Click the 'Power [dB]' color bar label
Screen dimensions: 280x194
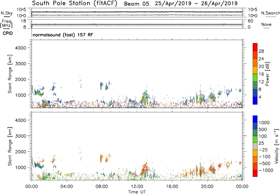click(267, 74)
